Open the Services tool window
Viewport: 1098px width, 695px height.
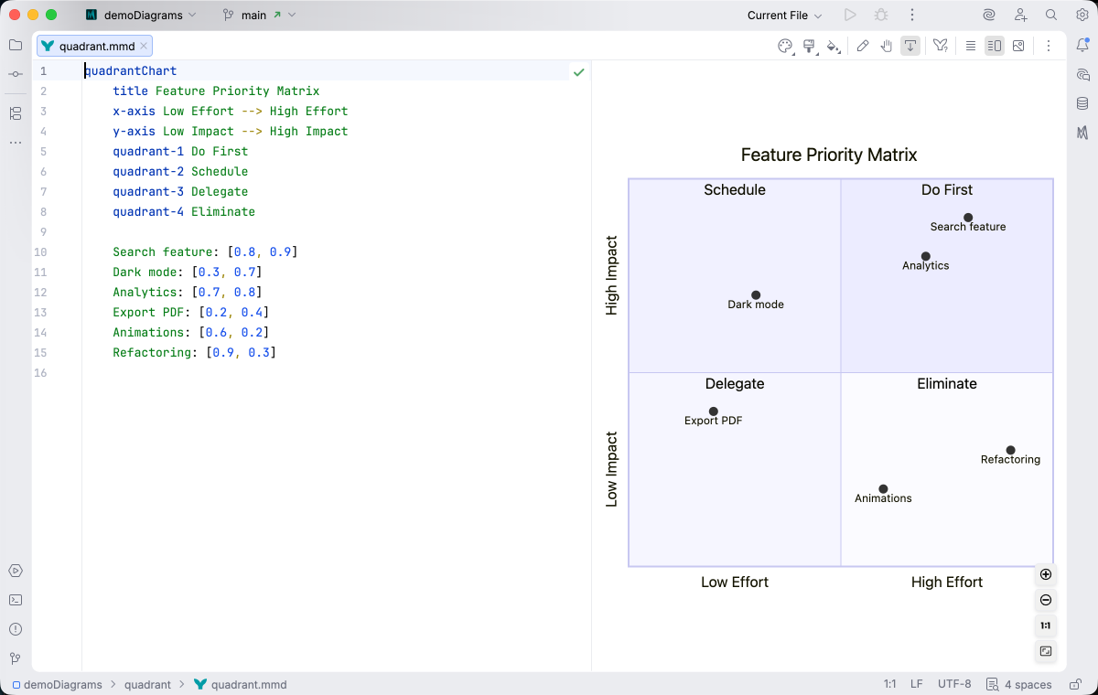point(16,571)
